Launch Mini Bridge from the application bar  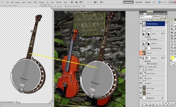76,2
